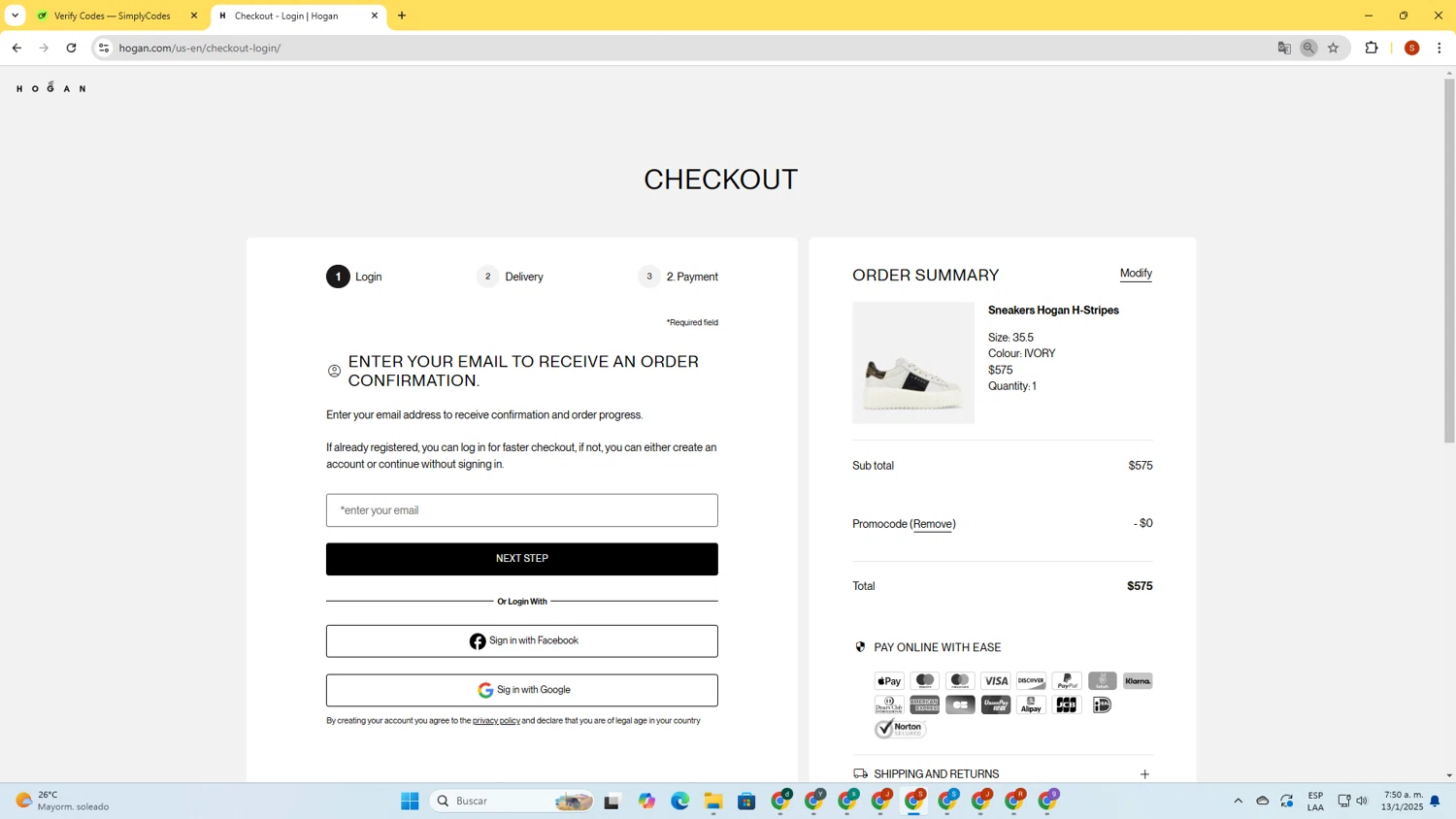Click the Hogan logo in the header
The image size is (1456, 819).
(51, 87)
